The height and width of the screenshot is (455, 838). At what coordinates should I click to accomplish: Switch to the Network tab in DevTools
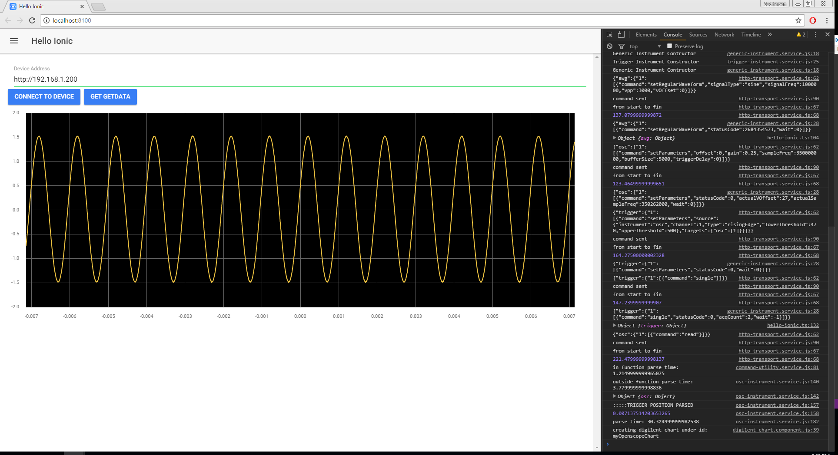pos(724,35)
